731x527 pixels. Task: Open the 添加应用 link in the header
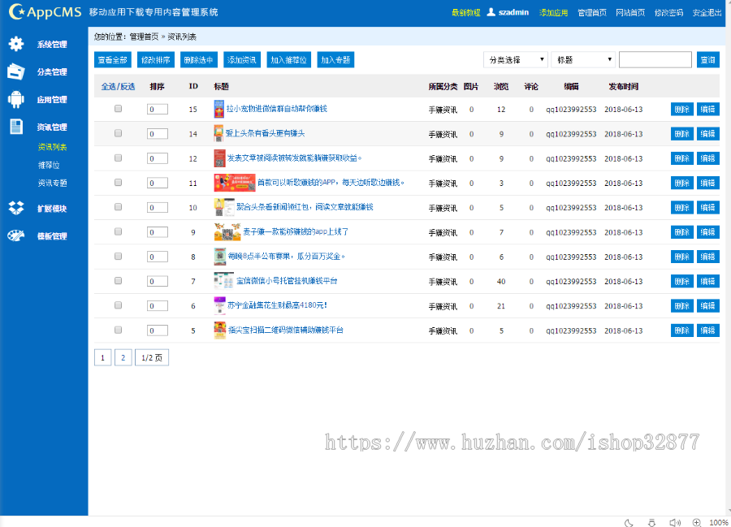[553, 12]
